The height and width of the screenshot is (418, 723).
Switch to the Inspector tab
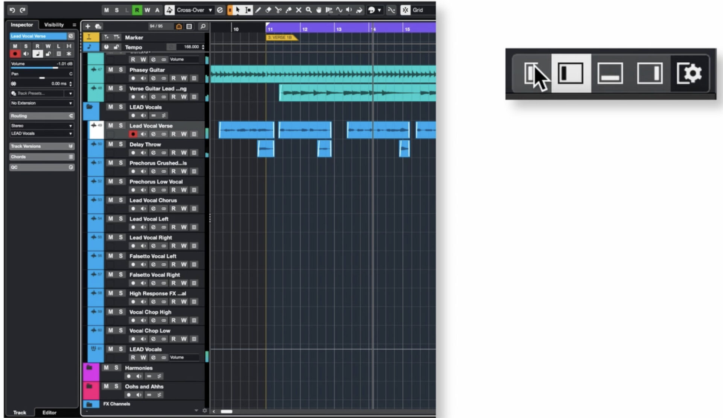coord(21,25)
